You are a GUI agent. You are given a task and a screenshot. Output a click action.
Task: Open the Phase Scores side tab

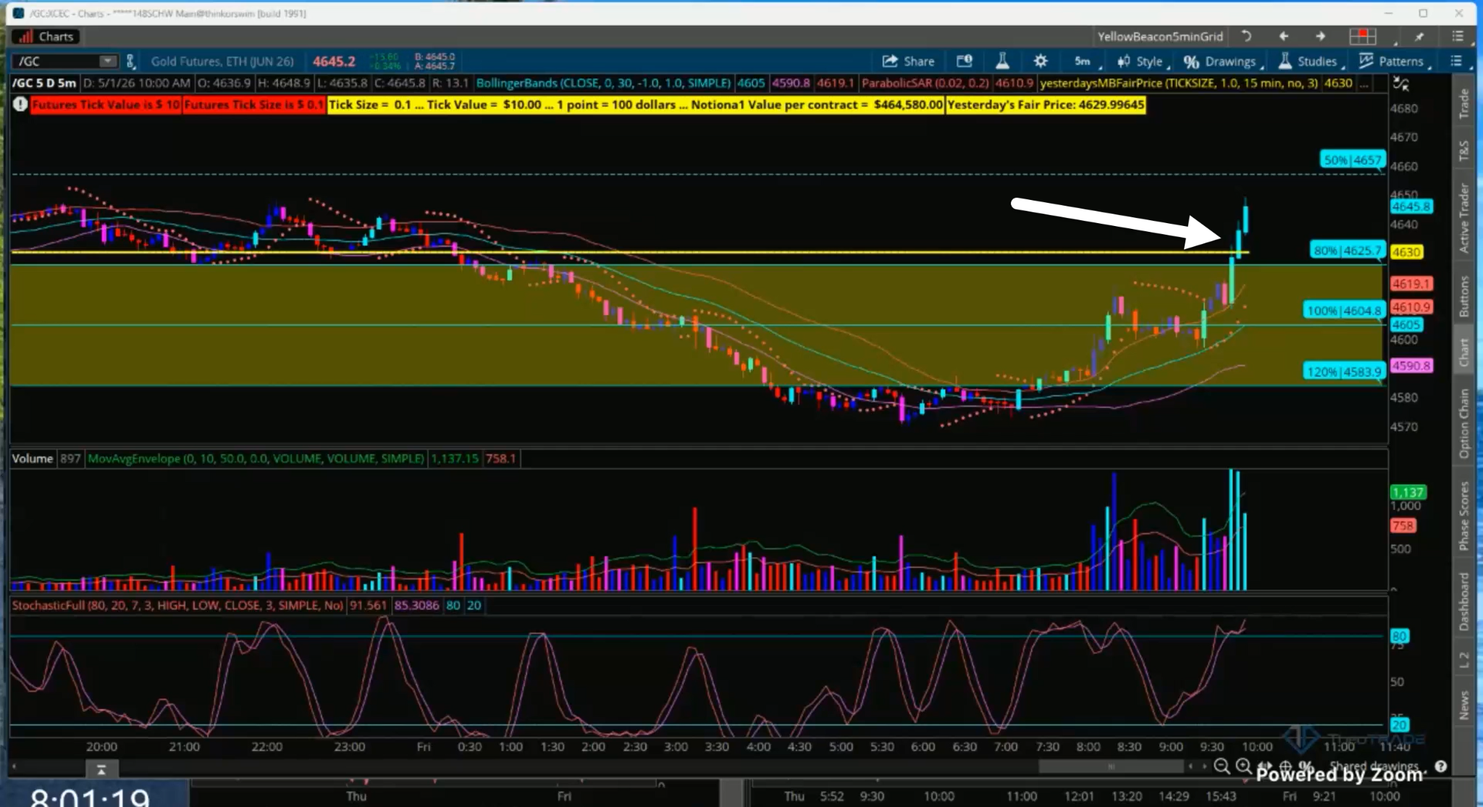pos(1463,515)
